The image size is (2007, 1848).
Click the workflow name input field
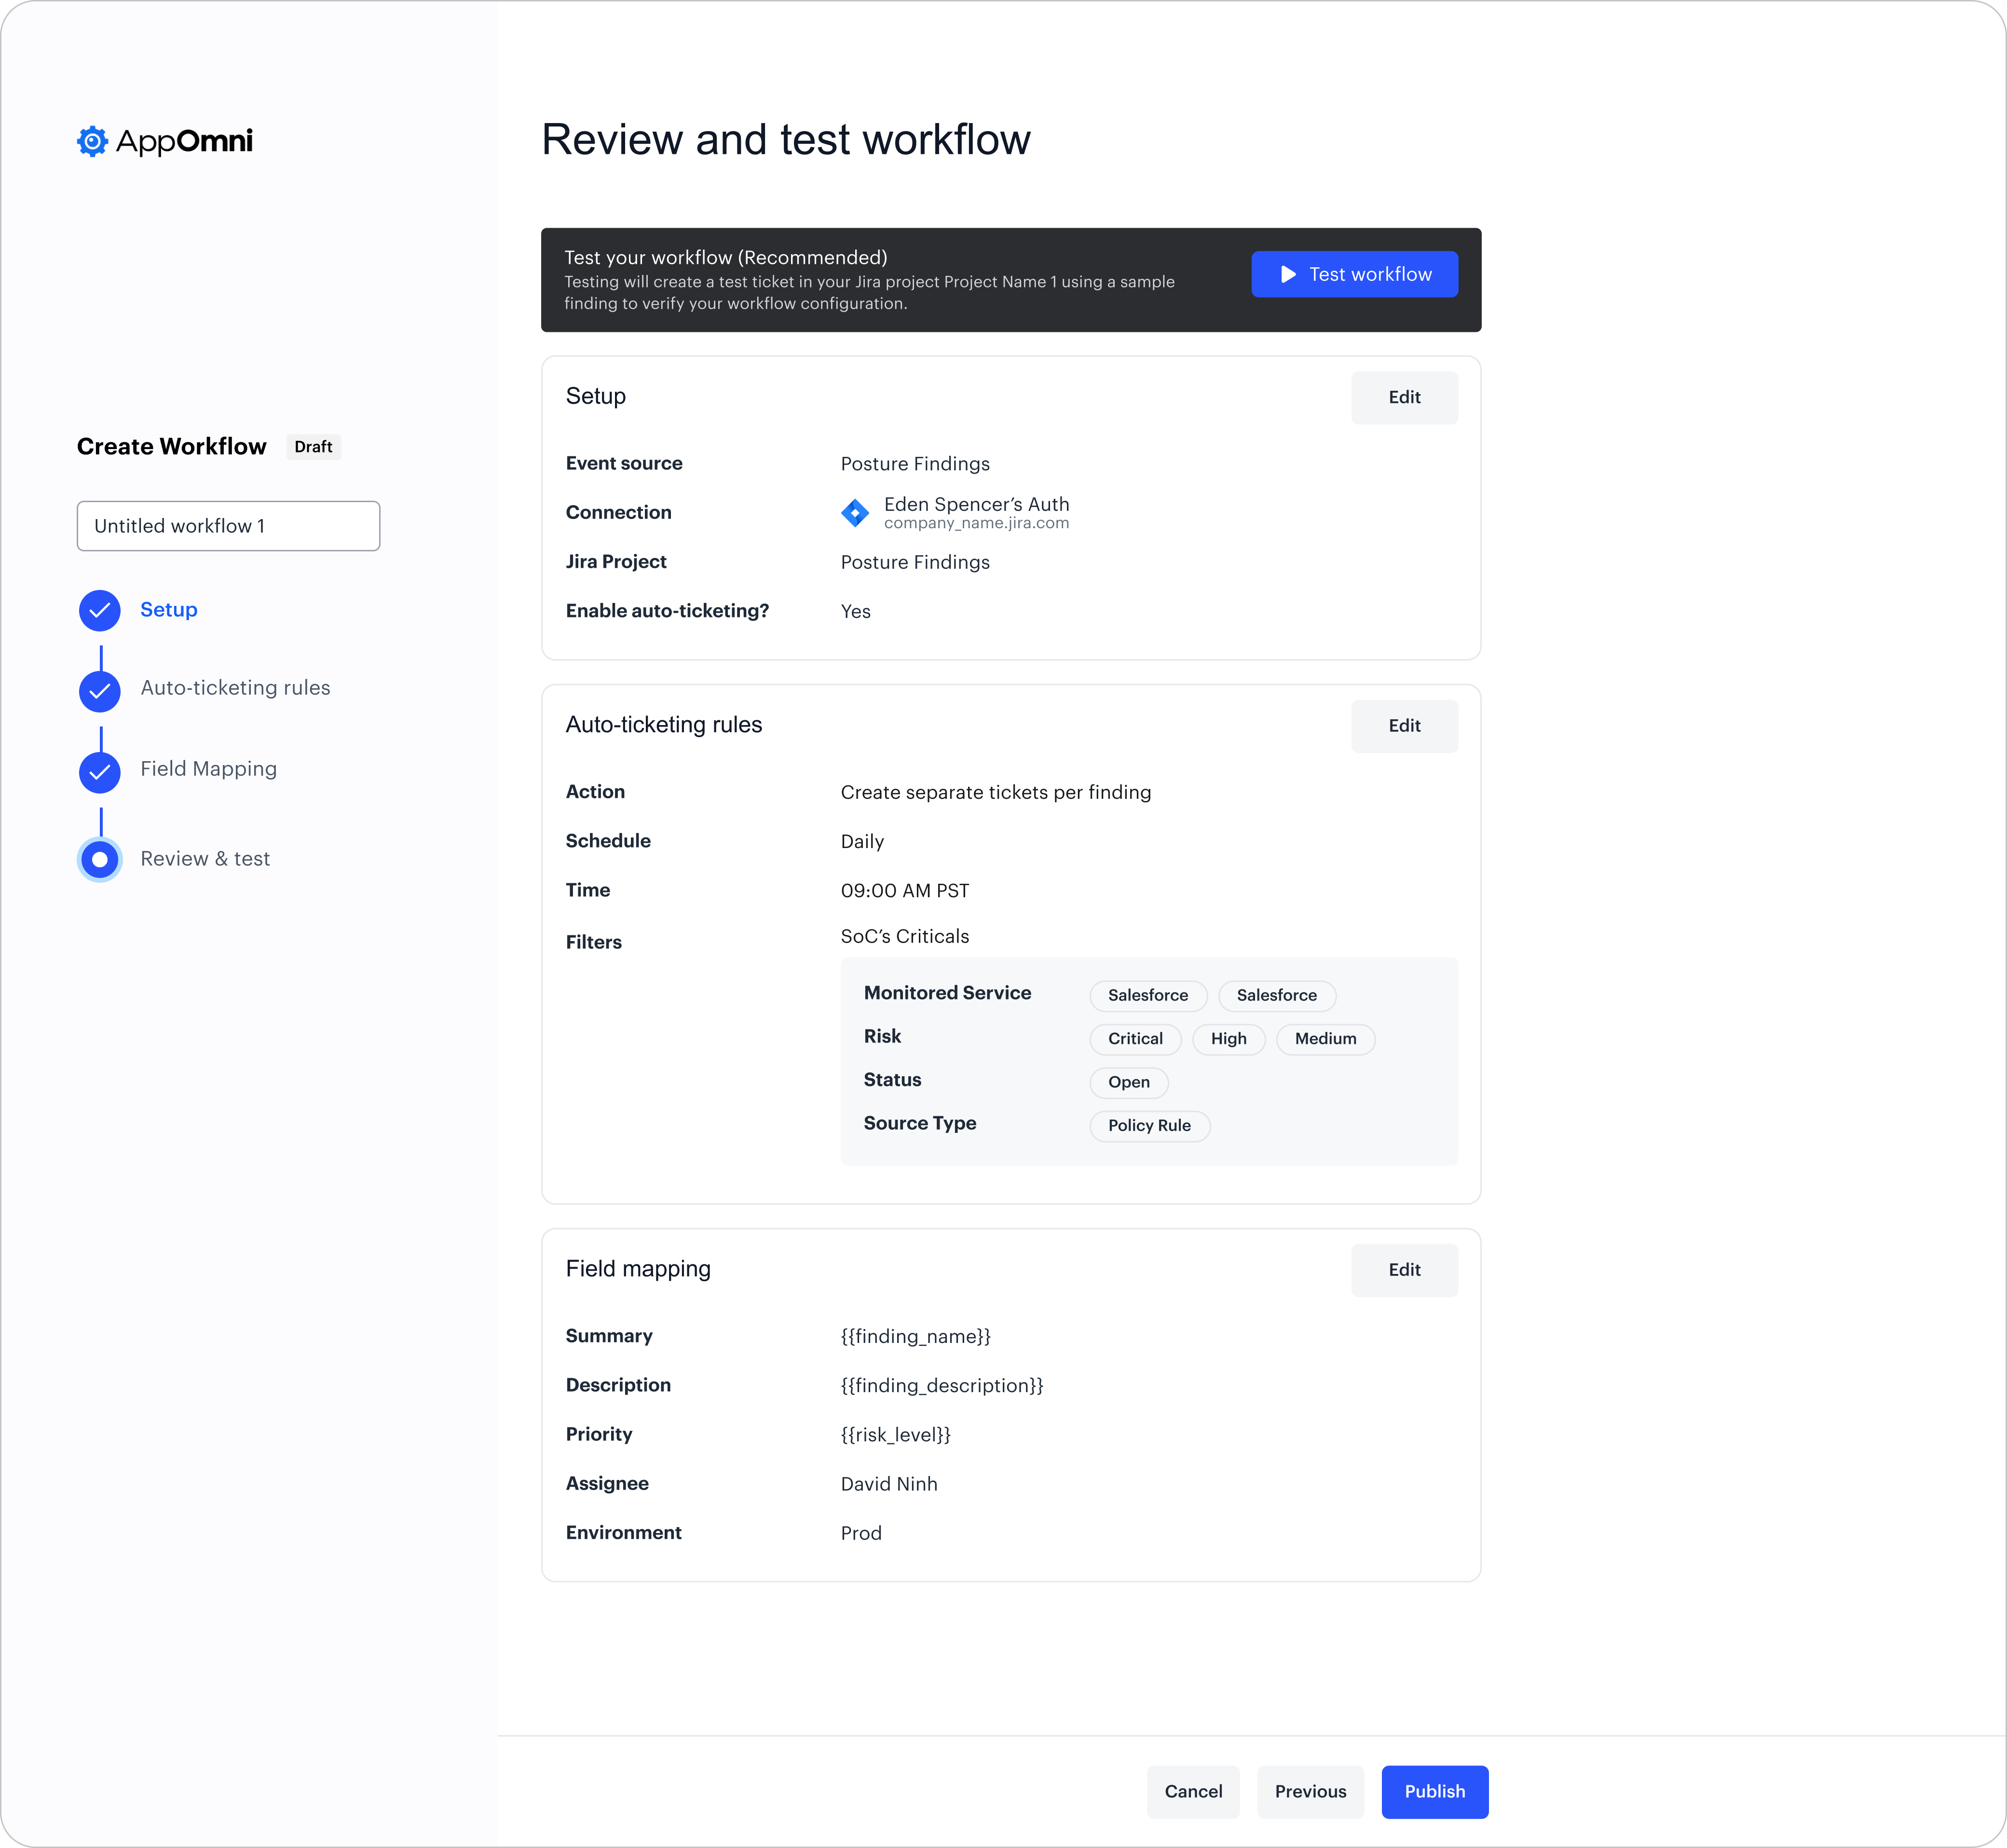[x=228, y=526]
